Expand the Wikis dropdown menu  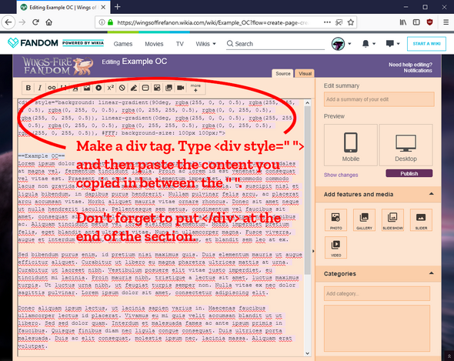click(x=205, y=44)
